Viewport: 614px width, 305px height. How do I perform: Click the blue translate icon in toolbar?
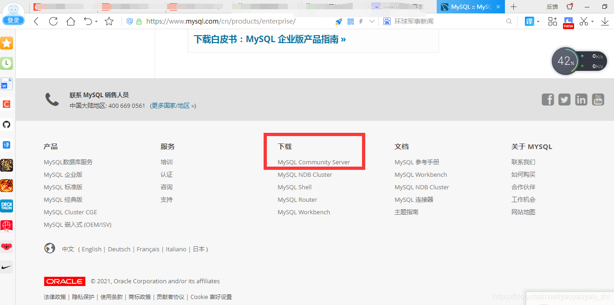tap(530, 21)
